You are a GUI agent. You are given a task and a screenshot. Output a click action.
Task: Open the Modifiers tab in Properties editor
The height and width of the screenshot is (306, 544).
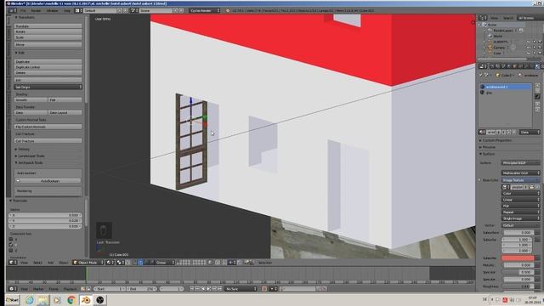click(x=525, y=66)
